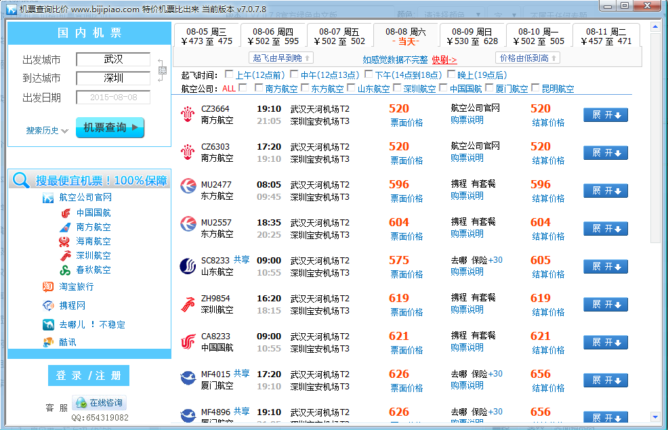Click the Ctrip icon in the sidebar
668x430 pixels.
coord(48,305)
